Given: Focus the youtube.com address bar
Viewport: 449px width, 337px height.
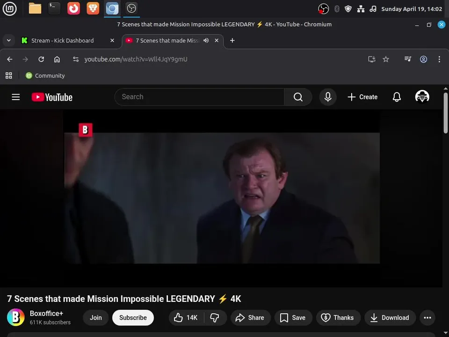Looking at the screenshot, I should click(x=136, y=59).
